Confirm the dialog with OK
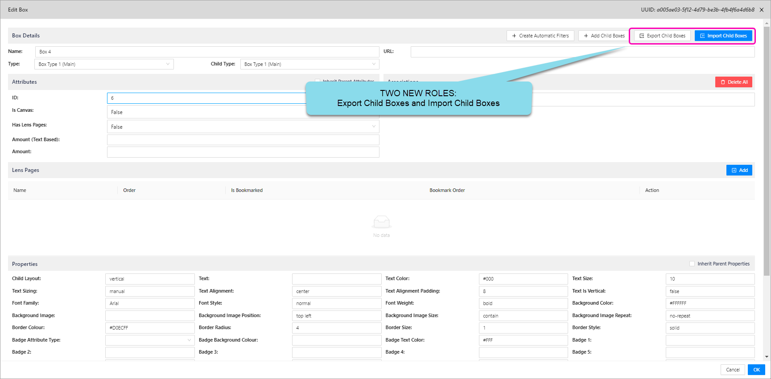The width and height of the screenshot is (771, 379). tap(756, 370)
